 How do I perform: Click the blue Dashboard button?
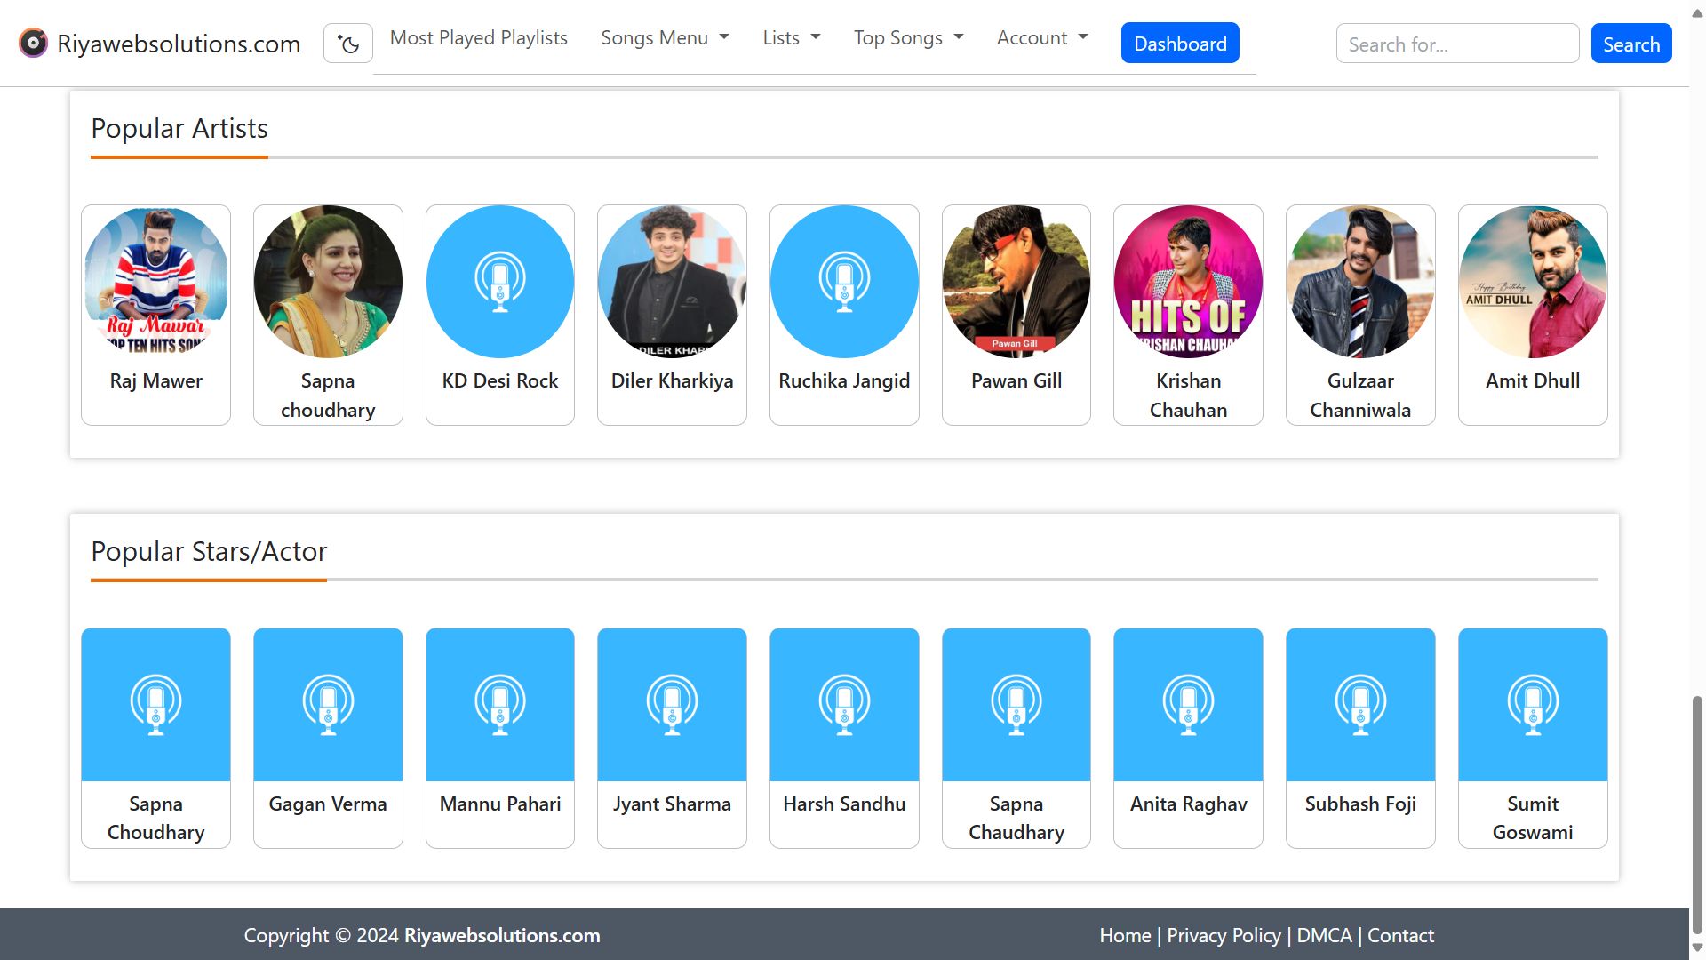tap(1179, 44)
